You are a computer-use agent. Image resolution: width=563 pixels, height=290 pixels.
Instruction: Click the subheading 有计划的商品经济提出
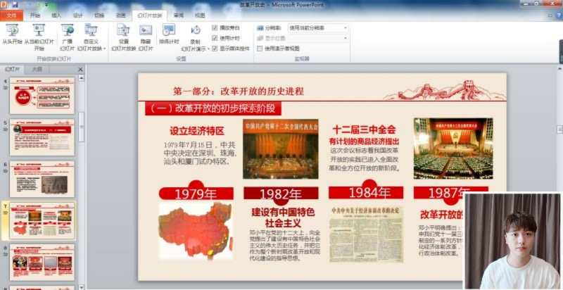(x=364, y=141)
